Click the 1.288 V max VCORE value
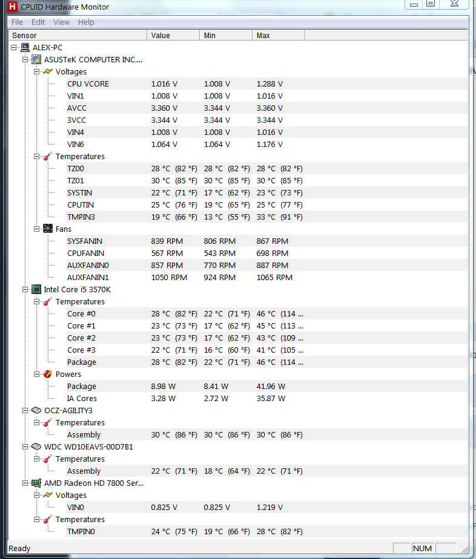476x559 pixels. pos(269,83)
